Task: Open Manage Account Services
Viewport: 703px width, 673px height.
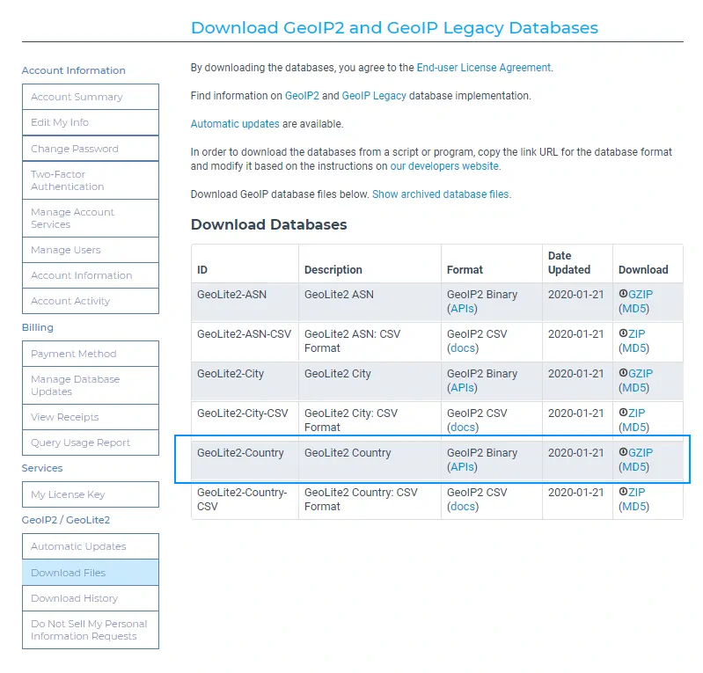Action: point(91,218)
